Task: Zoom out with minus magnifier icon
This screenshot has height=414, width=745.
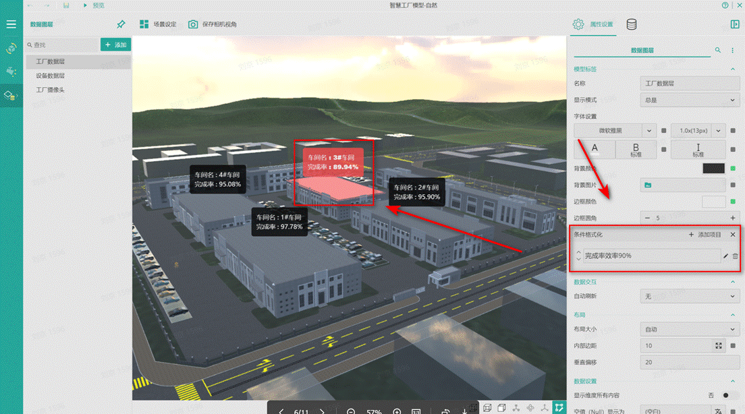Action: pos(351,411)
